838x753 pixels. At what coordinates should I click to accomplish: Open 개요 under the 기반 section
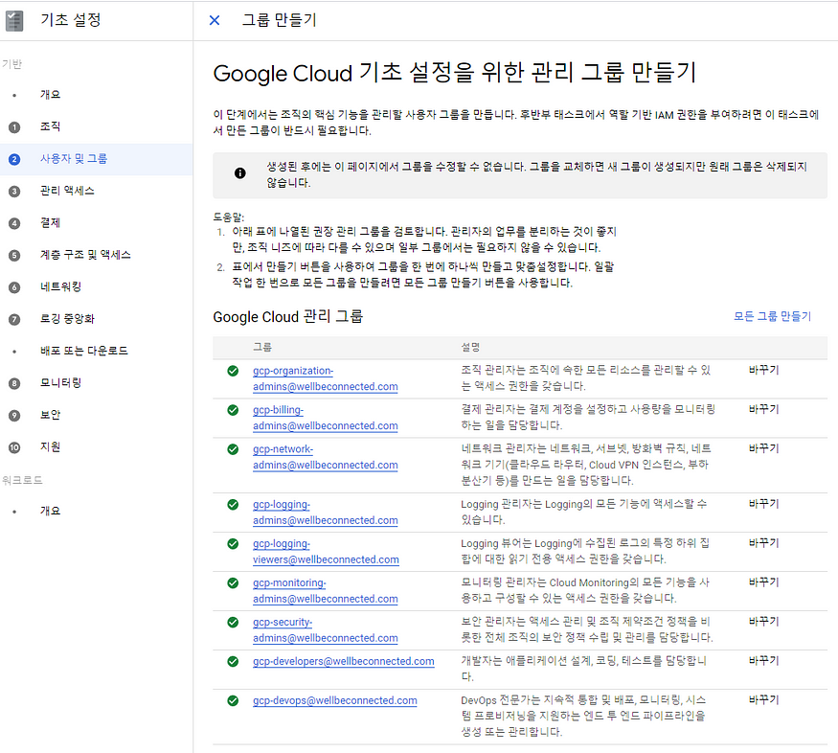50,95
